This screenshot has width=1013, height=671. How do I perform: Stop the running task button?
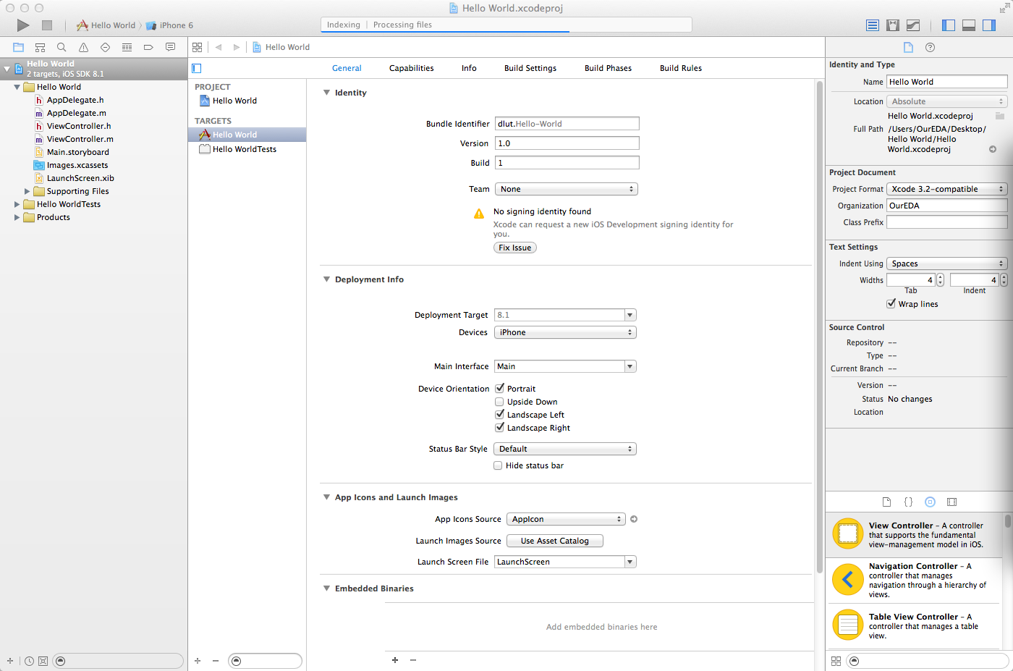(47, 25)
